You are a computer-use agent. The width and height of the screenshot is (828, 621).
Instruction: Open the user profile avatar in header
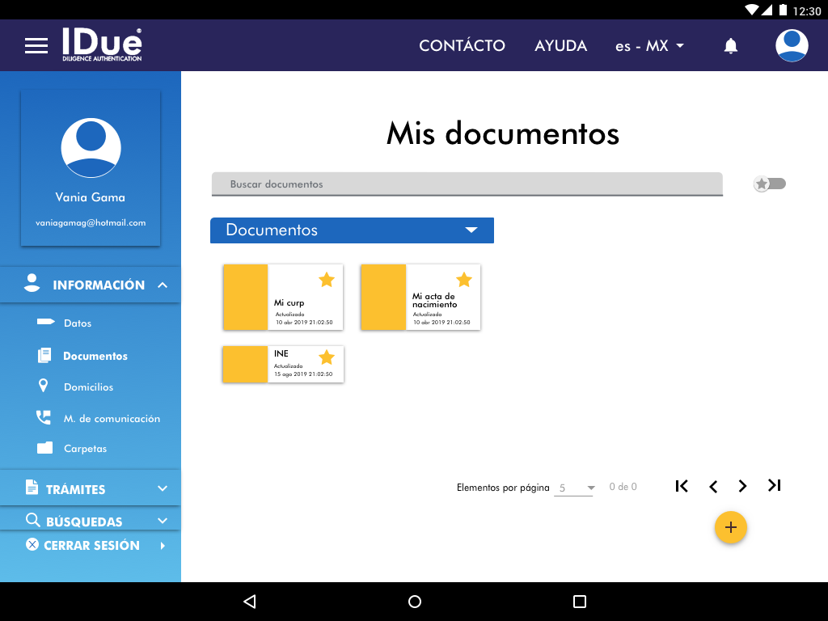pos(792,45)
